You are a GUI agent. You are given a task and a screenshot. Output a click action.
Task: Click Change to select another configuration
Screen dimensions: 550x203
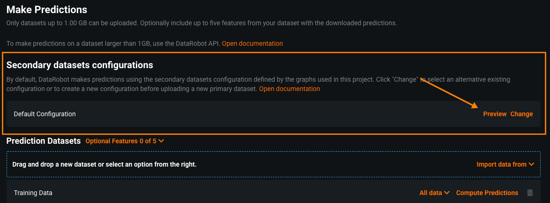(521, 114)
